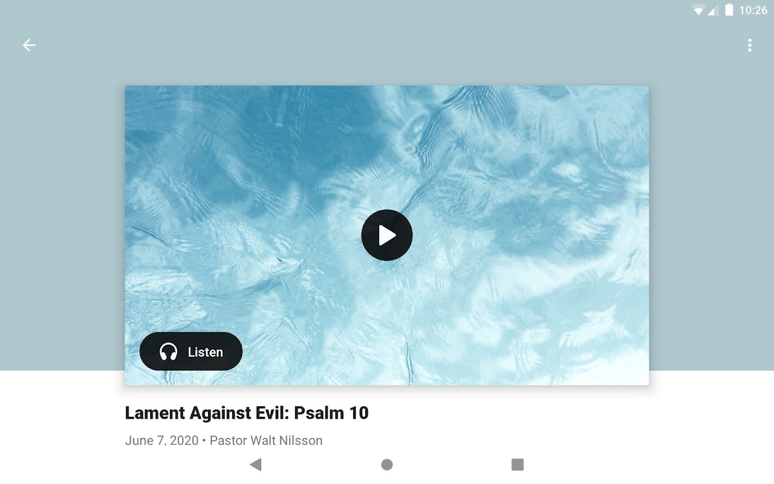Tap the cellular signal icon
Image resolution: width=774 pixels, height=484 pixels.
[712, 10]
